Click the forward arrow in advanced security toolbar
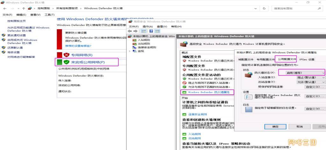 tap(135, 31)
